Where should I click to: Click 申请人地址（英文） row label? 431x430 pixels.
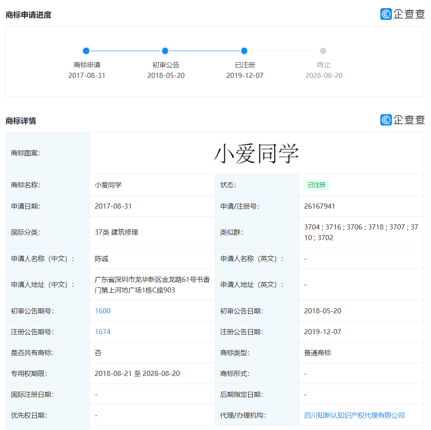point(252,285)
